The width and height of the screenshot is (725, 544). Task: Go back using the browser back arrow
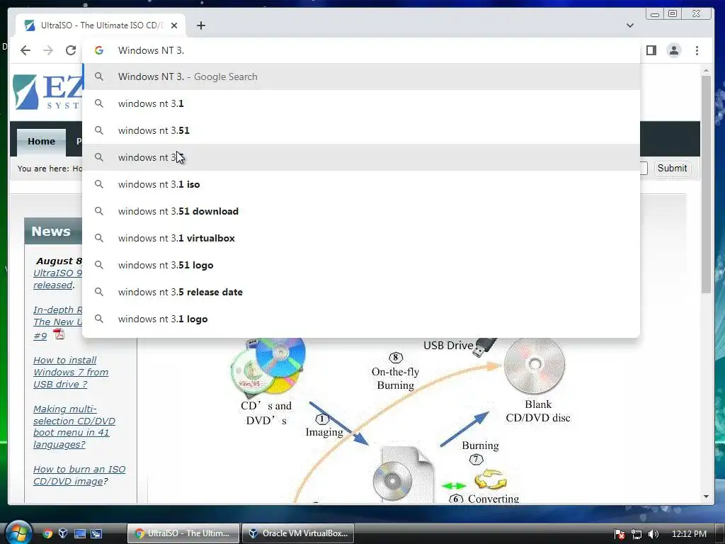(x=25, y=50)
